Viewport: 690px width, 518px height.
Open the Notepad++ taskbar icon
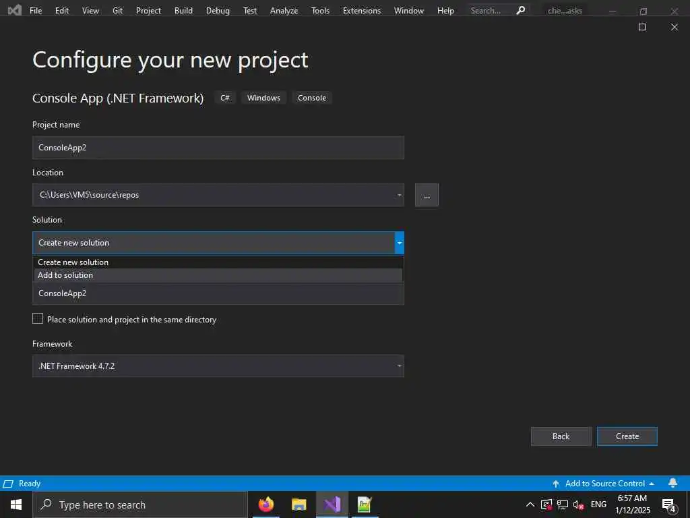(x=365, y=505)
